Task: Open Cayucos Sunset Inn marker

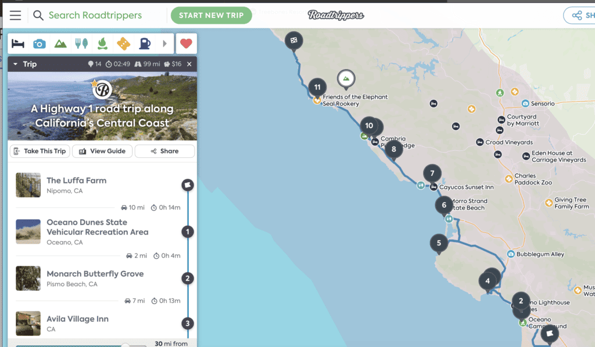Action: click(x=433, y=187)
